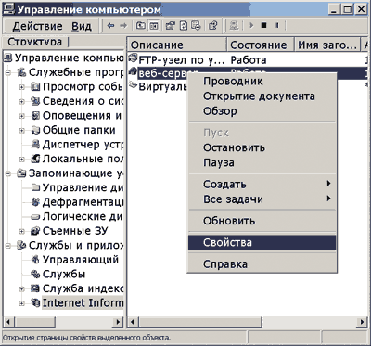The image size is (371, 346).
Task: Select Логические диски in the tree
Action: (83, 216)
